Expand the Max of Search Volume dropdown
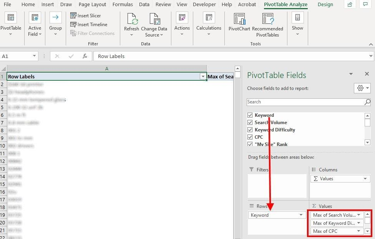Image resolution: width=375 pixels, height=239 pixels. click(x=359, y=215)
